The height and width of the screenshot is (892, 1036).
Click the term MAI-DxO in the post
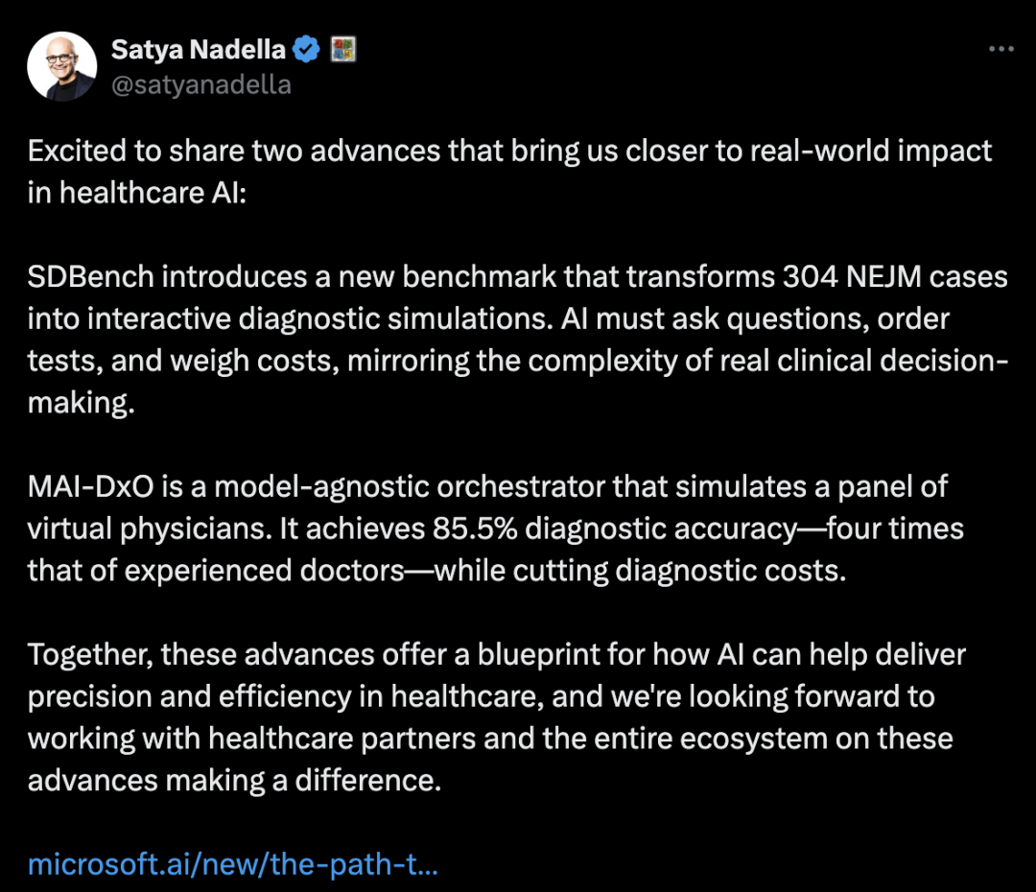[x=90, y=487]
